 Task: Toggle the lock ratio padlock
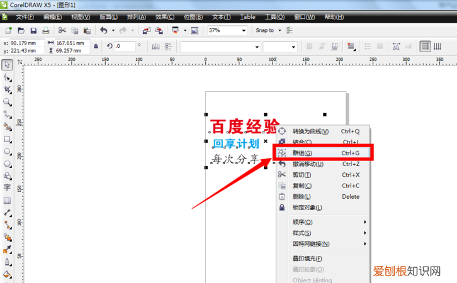pyautogui.click(x=96, y=46)
